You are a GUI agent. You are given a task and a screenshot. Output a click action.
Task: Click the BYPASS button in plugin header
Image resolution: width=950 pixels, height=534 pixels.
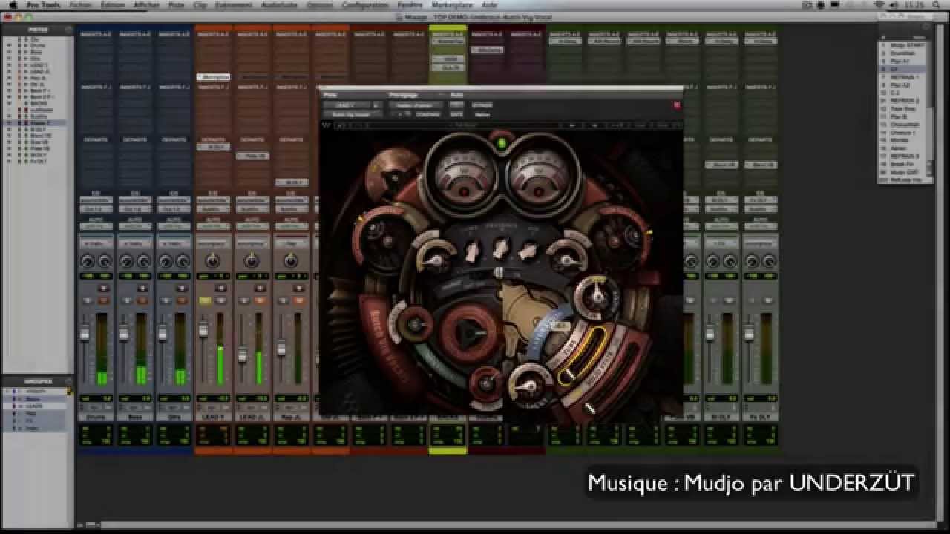482,105
